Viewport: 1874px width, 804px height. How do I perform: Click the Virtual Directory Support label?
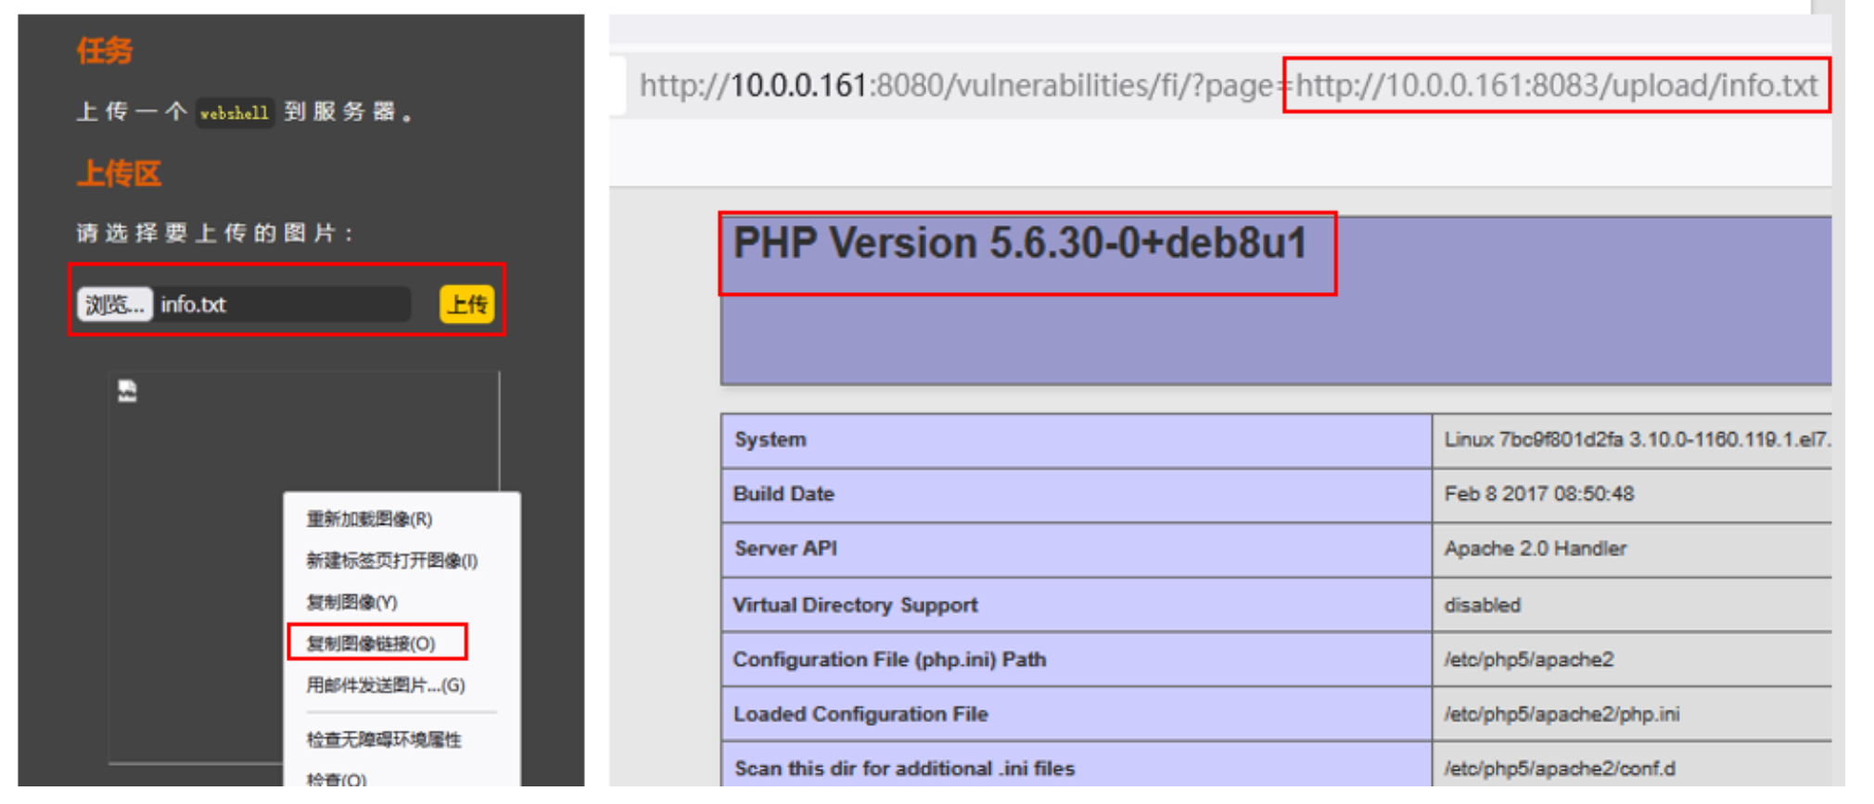click(x=855, y=605)
